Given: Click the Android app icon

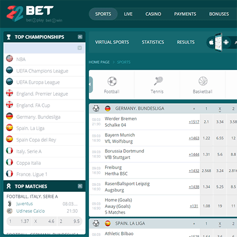Looking at the screenshot, I should pyautogui.click(x=226, y=42).
